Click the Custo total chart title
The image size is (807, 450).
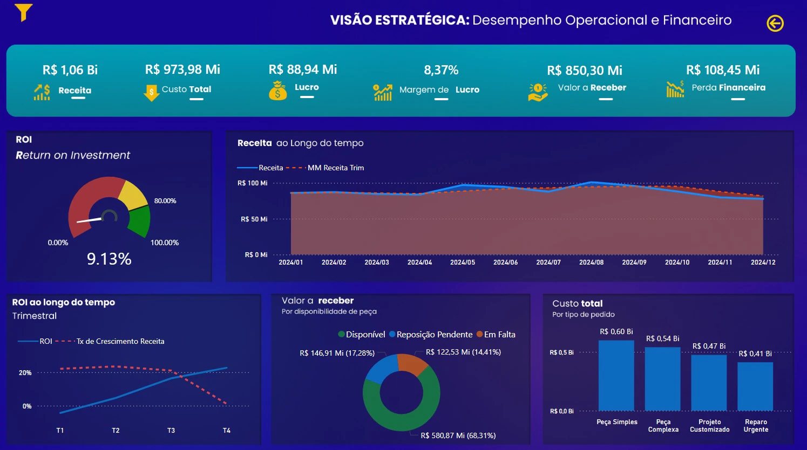tap(578, 303)
